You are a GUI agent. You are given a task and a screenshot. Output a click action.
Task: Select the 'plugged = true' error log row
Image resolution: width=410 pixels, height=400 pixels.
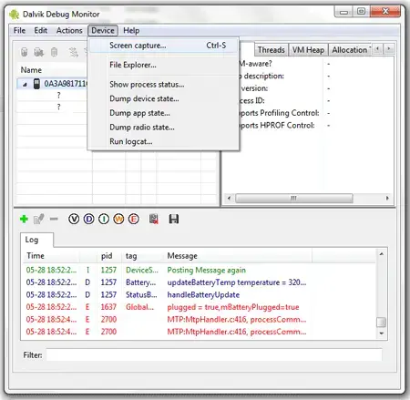click(199, 307)
